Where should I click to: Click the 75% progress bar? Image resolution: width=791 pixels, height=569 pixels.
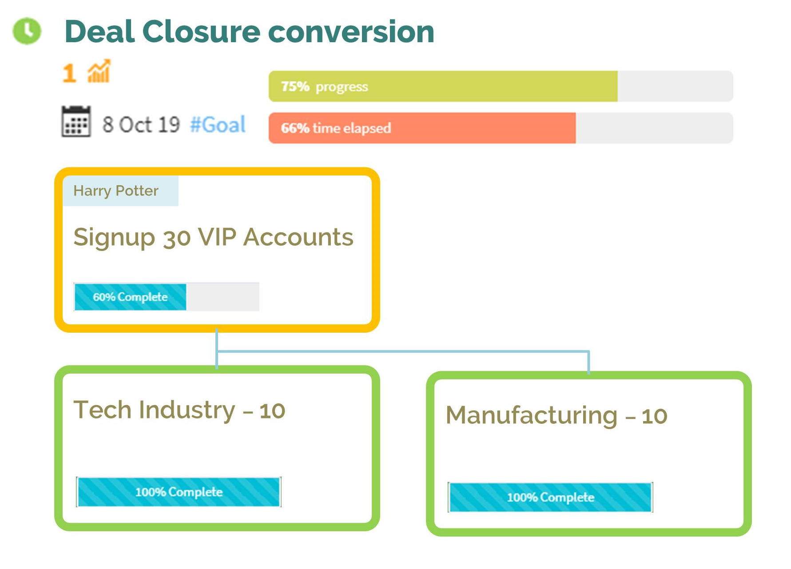tap(501, 86)
